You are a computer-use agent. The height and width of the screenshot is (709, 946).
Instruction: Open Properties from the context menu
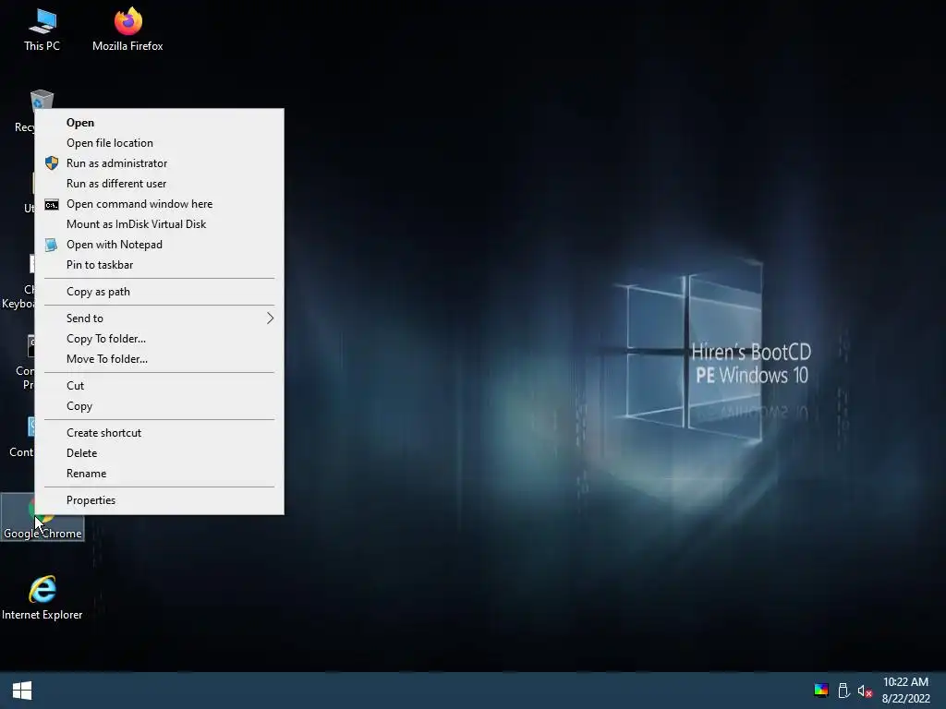(159, 500)
